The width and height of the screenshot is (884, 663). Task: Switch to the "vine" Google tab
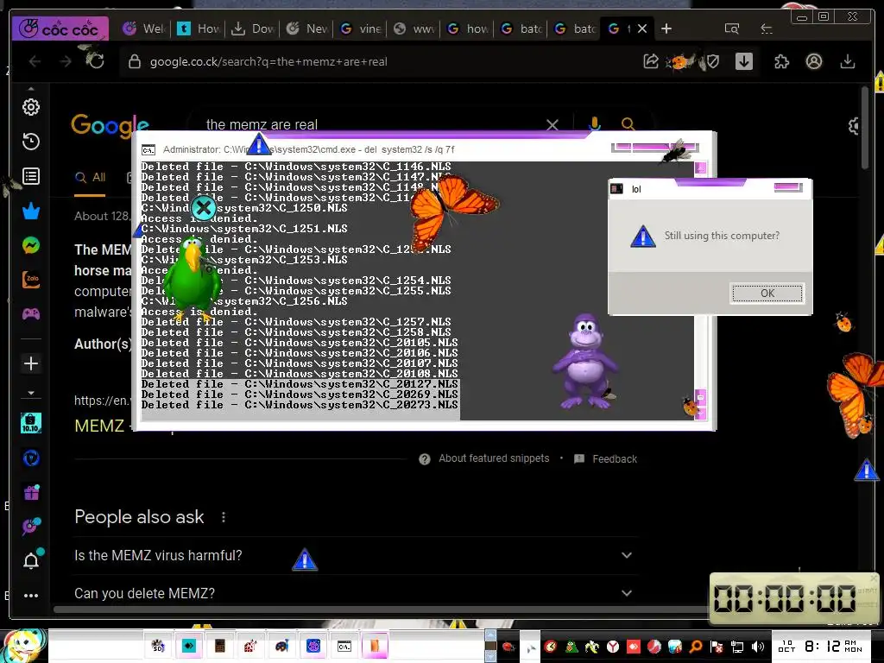[361, 28]
